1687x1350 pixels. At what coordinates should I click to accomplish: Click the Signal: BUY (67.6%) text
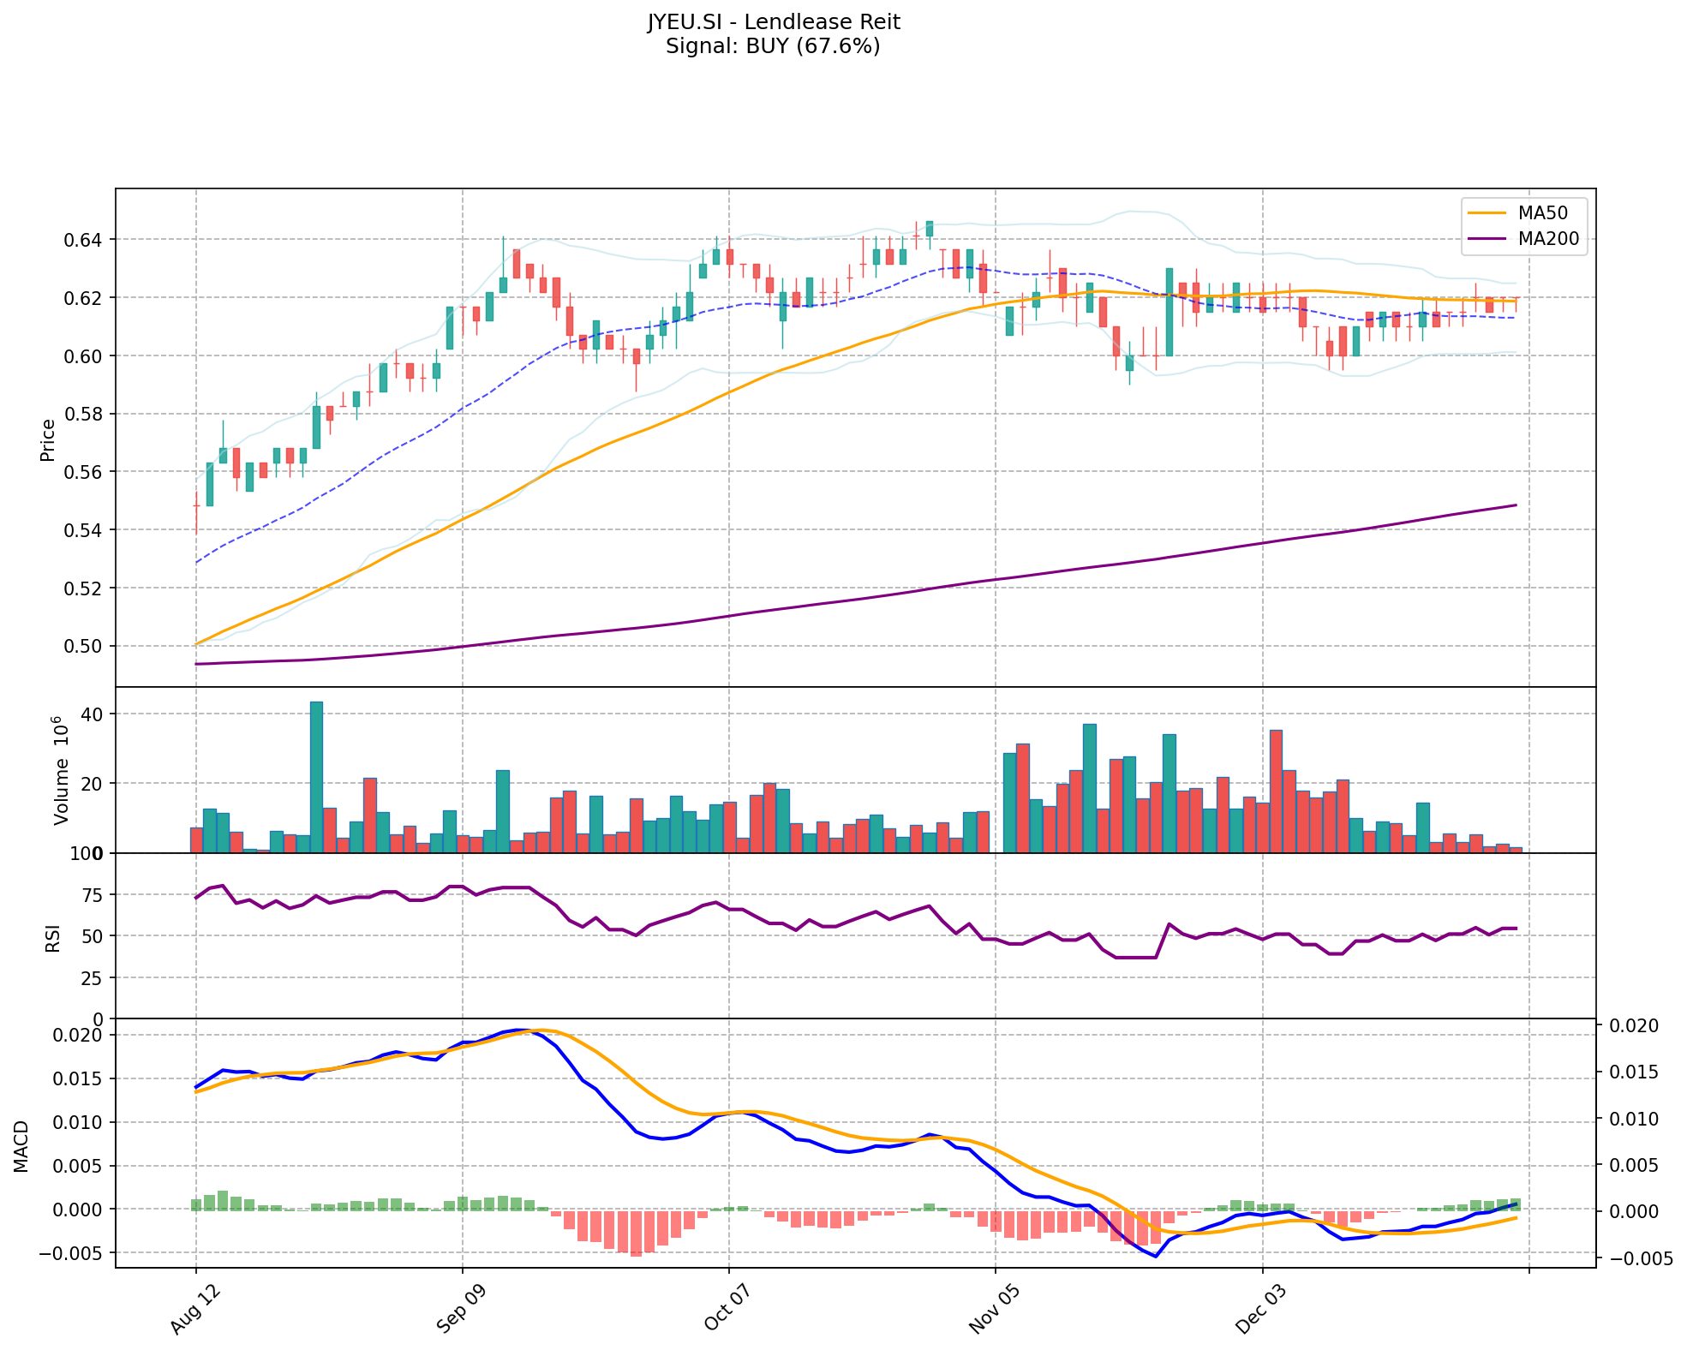(773, 46)
